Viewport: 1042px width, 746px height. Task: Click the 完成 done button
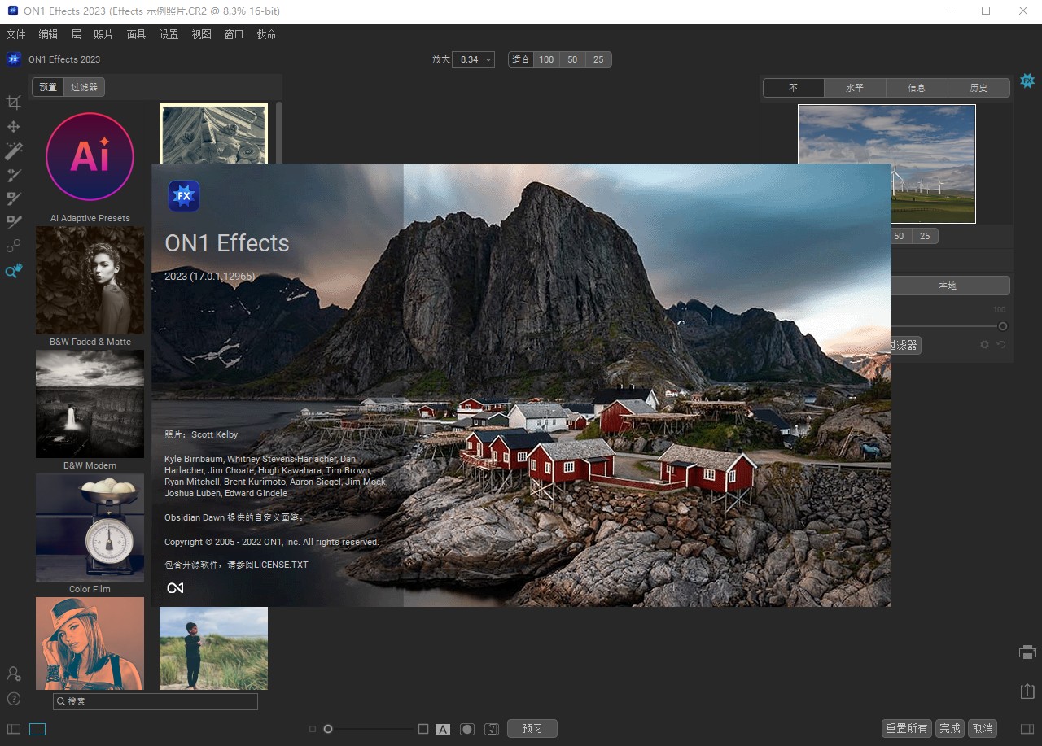tap(949, 729)
